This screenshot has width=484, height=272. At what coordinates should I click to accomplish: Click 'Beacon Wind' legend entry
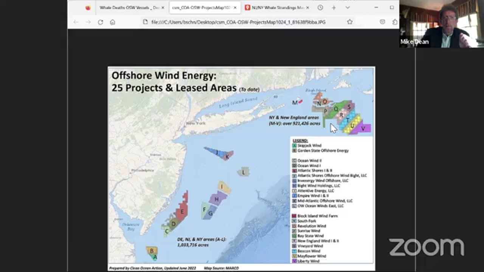click(309, 251)
